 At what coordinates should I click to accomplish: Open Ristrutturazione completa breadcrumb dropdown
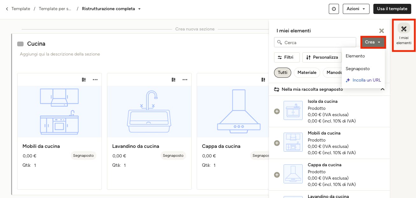point(139,9)
